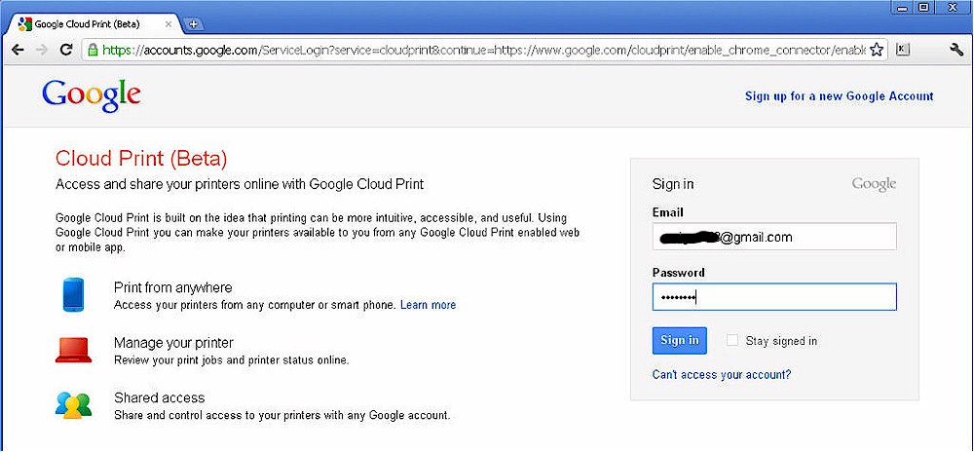
Task: Open the wrench settings menu
Action: tap(956, 50)
